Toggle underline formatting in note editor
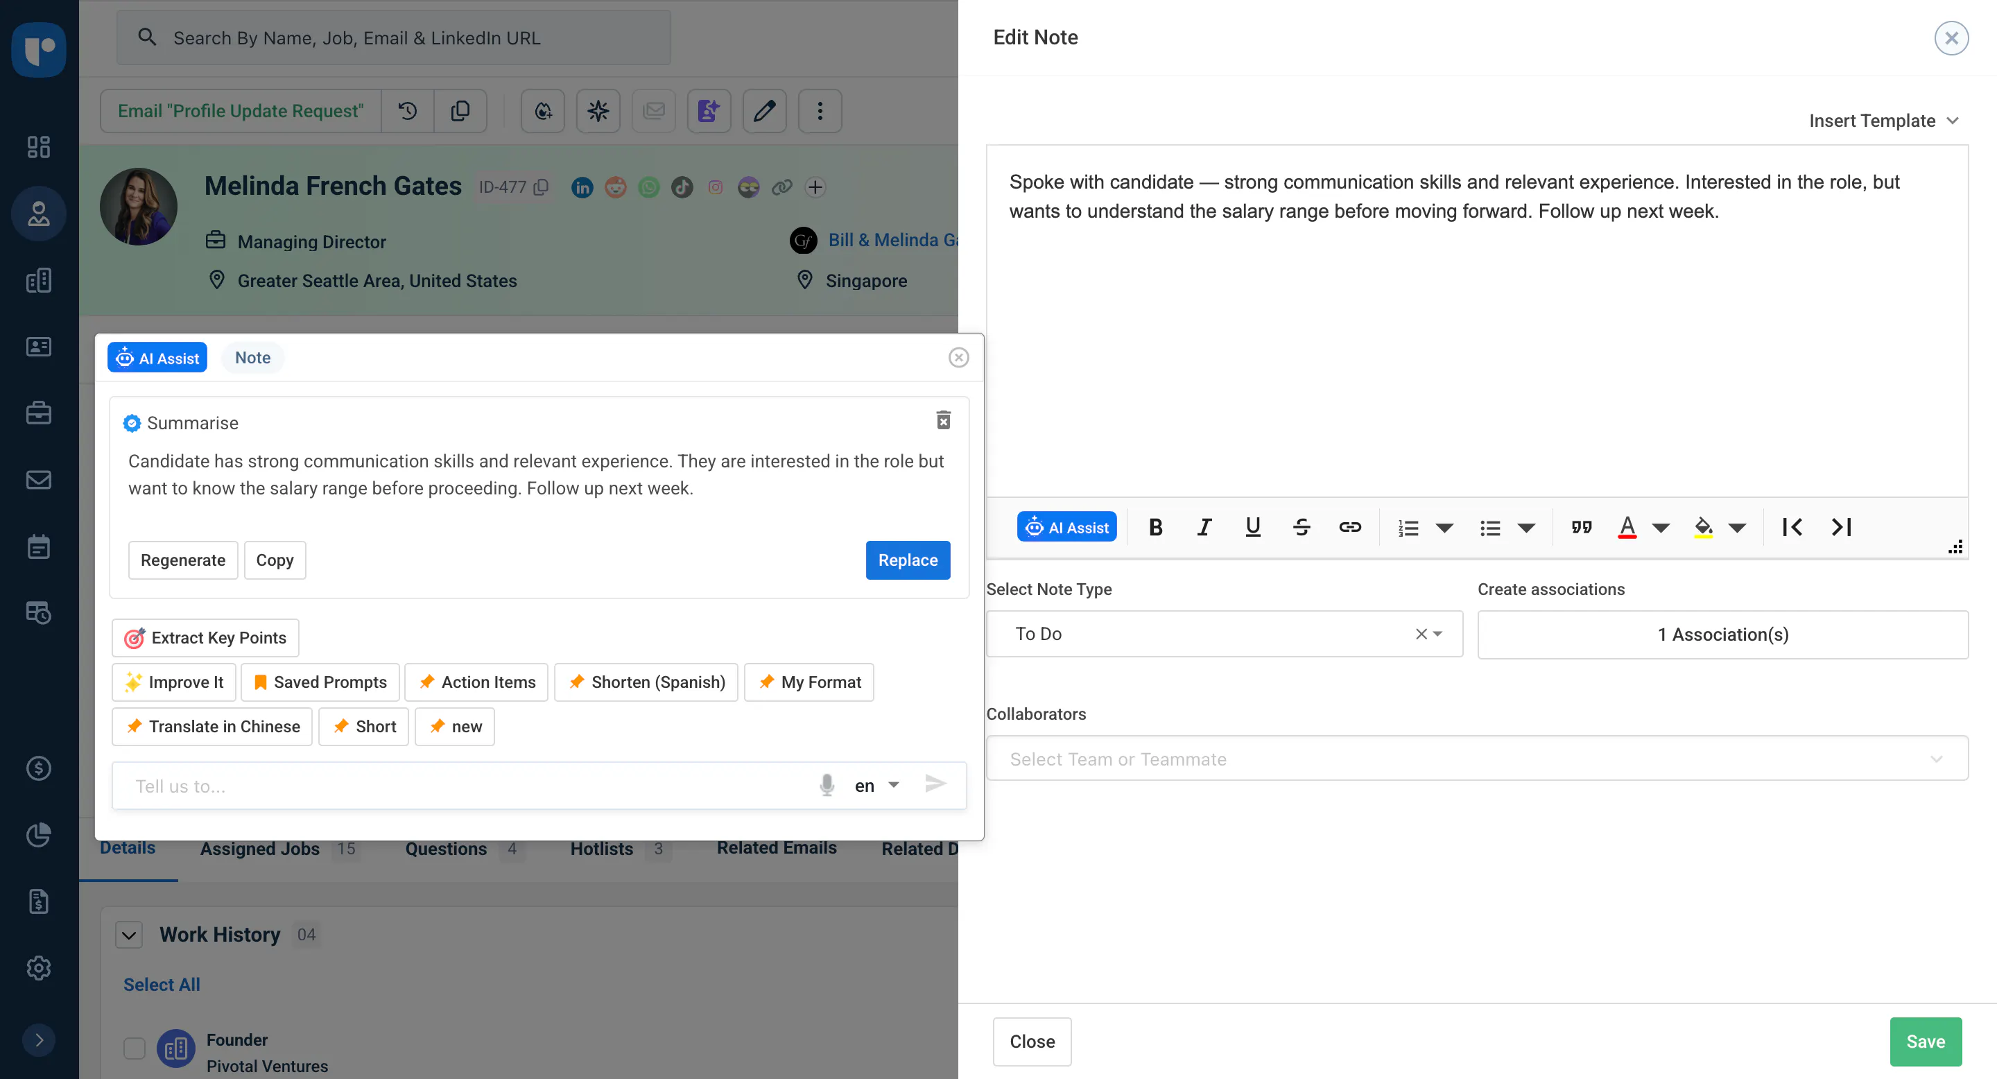Image resolution: width=1997 pixels, height=1079 pixels. point(1253,527)
